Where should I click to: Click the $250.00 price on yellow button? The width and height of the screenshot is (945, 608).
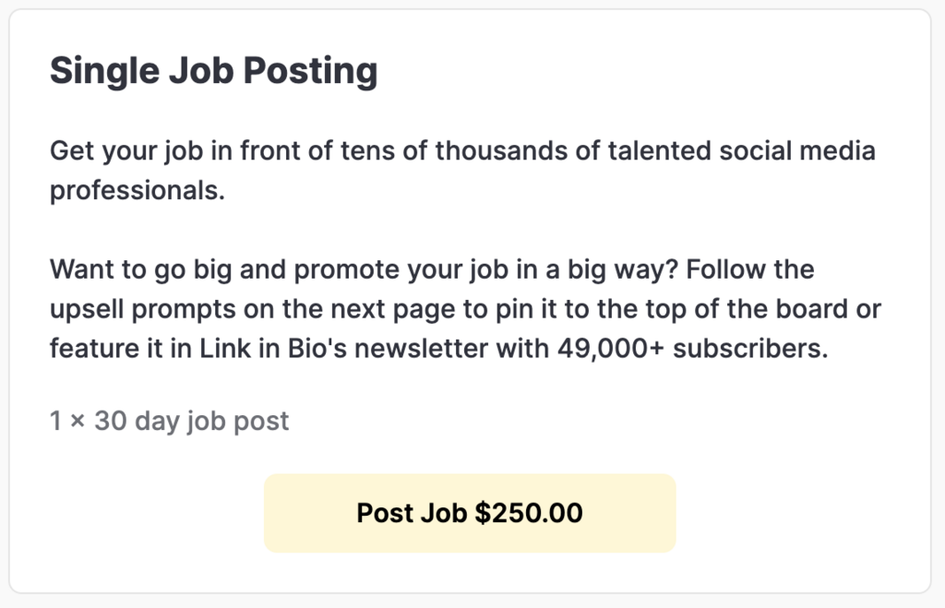(x=529, y=513)
